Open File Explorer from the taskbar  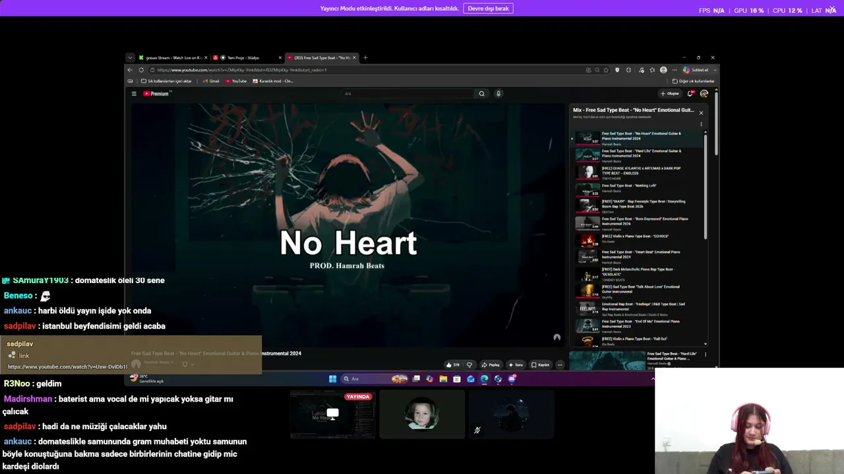coord(443,379)
